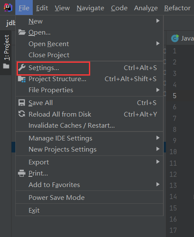Click the Open folder icon

(22, 32)
